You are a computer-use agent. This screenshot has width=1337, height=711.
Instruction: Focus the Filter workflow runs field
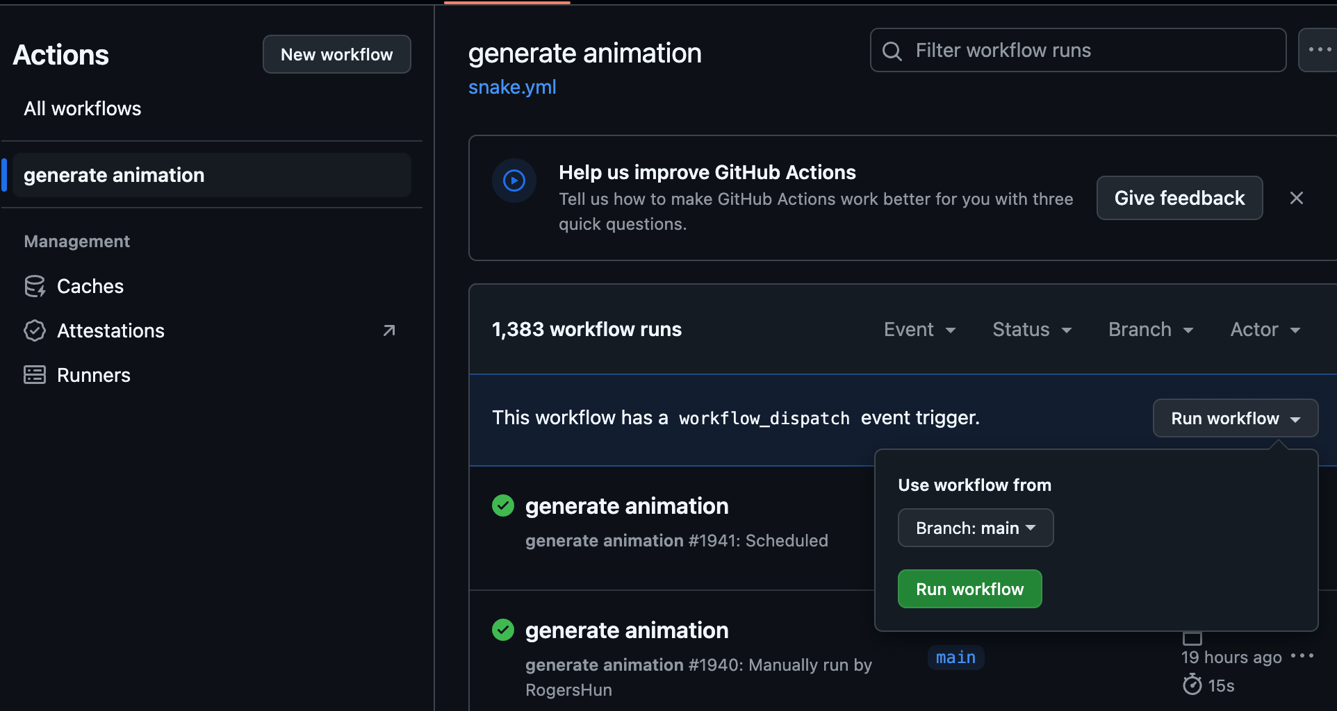1078,50
